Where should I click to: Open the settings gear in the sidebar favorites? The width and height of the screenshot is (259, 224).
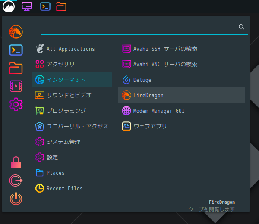tap(16, 104)
